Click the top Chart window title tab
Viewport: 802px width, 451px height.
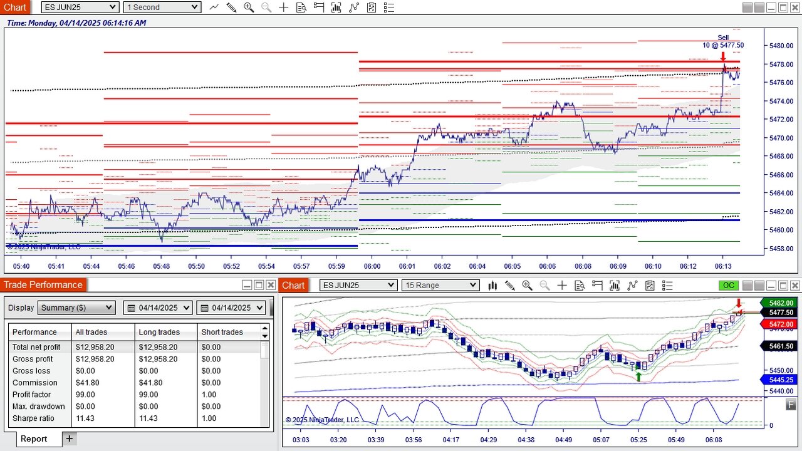tap(15, 8)
